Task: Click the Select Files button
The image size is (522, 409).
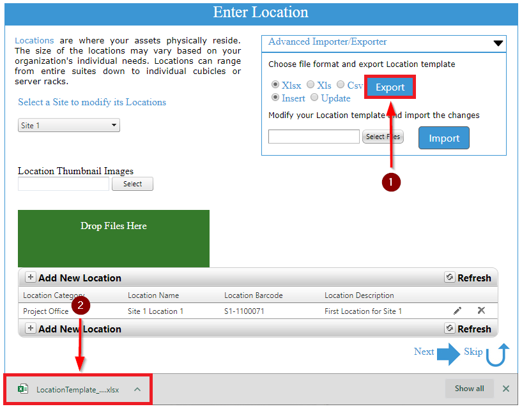Action: pos(383,137)
